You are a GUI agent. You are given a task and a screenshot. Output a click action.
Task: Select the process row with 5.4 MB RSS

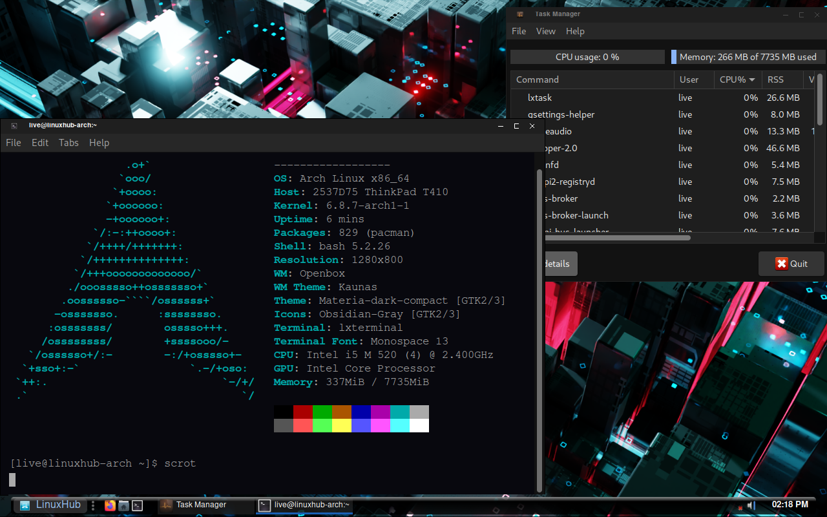pyautogui.click(x=680, y=165)
